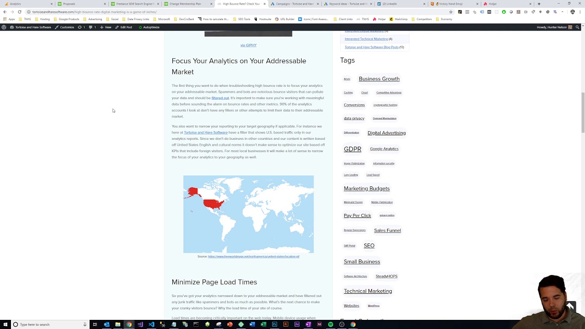Open the New menu in admin bar
585x329 pixels.
106,27
